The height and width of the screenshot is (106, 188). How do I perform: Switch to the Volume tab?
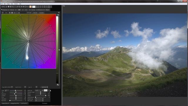[12, 10]
